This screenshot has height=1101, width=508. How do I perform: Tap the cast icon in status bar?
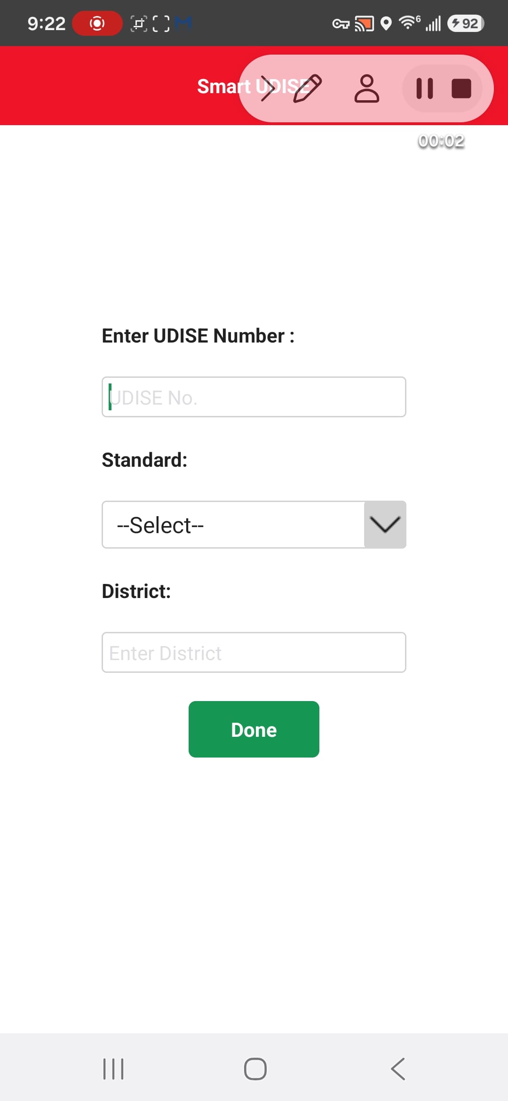[x=364, y=24]
